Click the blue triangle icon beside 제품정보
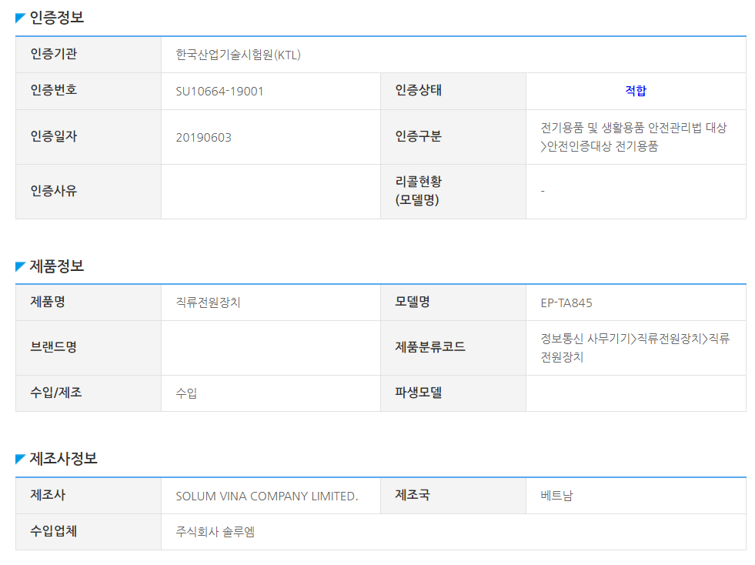The height and width of the screenshot is (565, 755). [20, 266]
